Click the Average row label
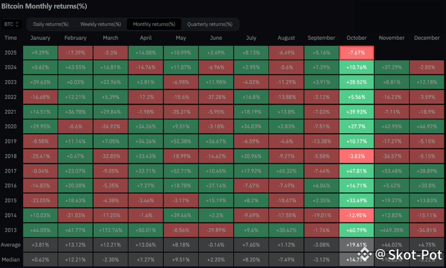446x268 pixels. (x=11, y=245)
